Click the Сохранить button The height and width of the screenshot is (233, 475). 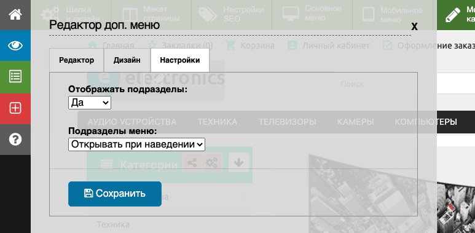pos(115,194)
